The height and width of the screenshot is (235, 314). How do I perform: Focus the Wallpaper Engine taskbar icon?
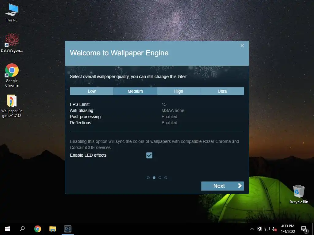(x=68, y=229)
